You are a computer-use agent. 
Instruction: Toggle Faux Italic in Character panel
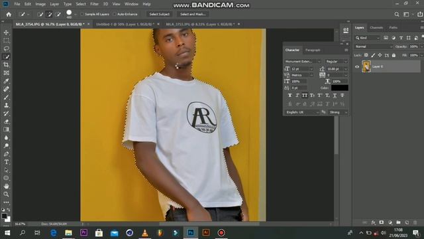coord(297,96)
